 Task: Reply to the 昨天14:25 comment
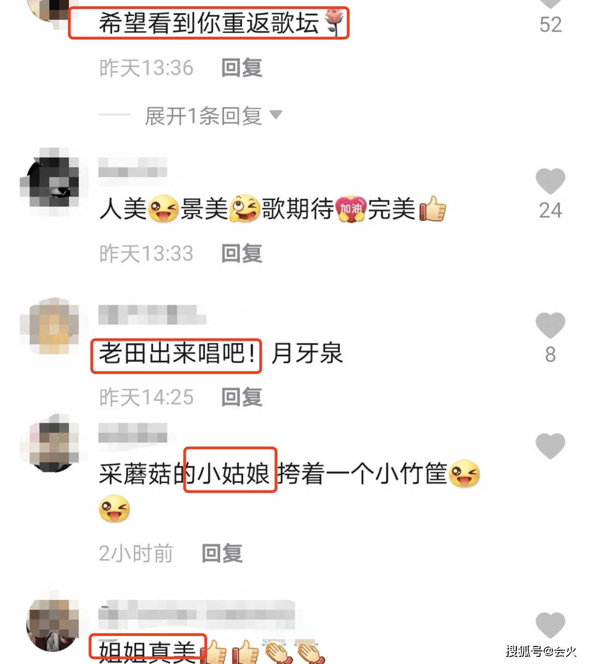coord(242,397)
